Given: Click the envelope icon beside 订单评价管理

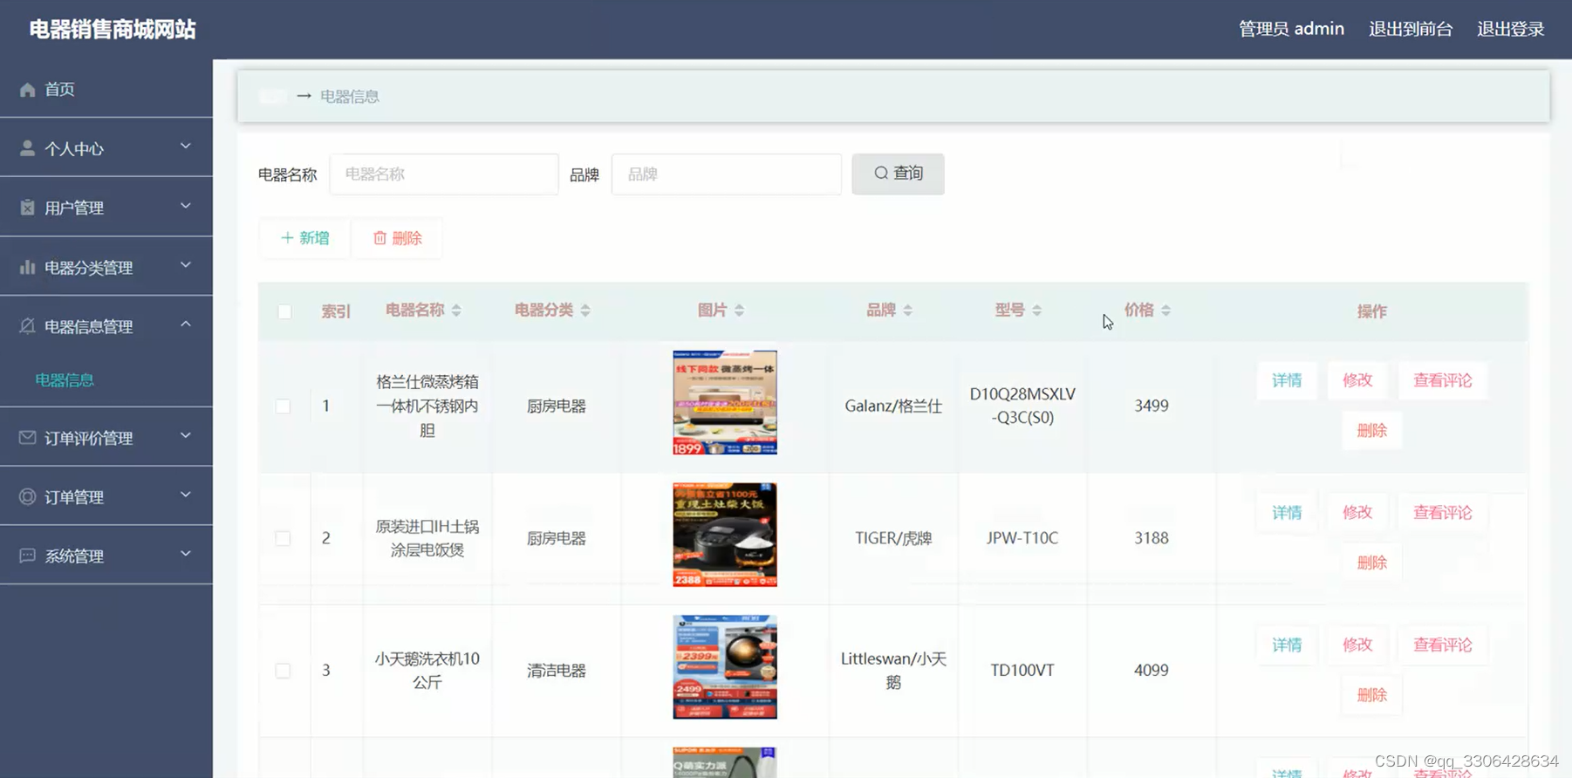Looking at the screenshot, I should (28, 437).
